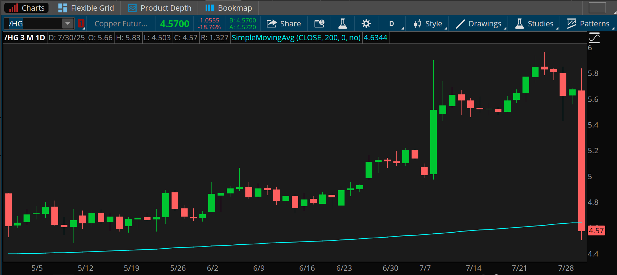Click the 4.57 current price bubble
The height and width of the screenshot is (275, 617).
(x=596, y=230)
